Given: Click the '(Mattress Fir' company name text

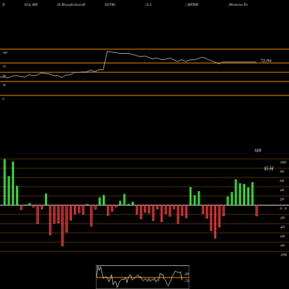Looking at the screenshot, I should pyautogui.click(x=238, y=5).
